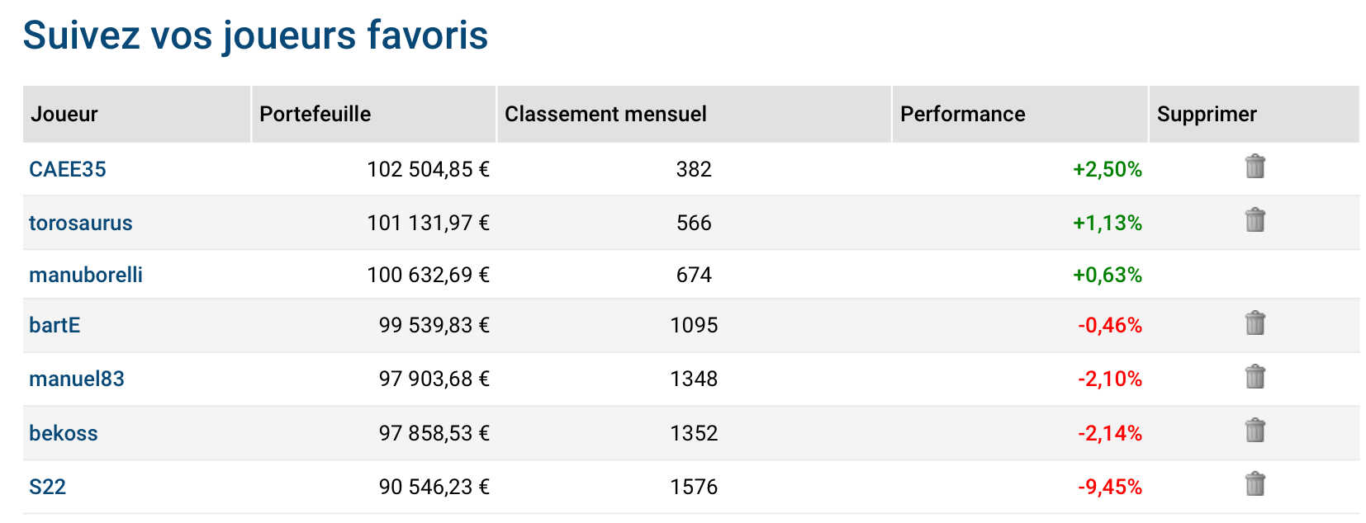1366x523 pixels.
Task: Click the Supprimer column header
Action: (1255, 114)
